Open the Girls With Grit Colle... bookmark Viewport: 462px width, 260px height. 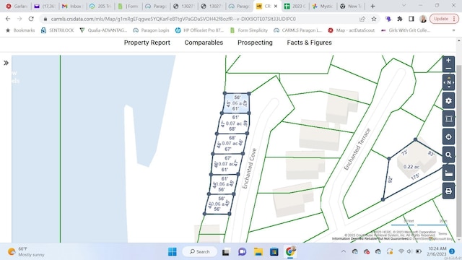pos(406,30)
